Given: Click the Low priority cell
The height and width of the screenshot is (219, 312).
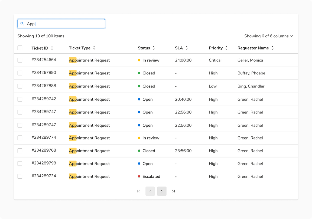Looking at the screenshot, I should click(213, 86).
